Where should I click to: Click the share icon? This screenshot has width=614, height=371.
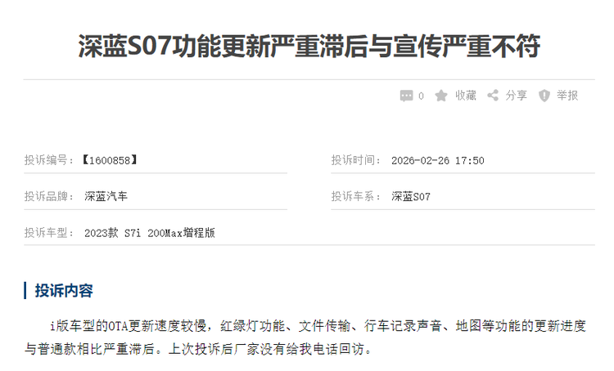pyautogui.click(x=493, y=96)
